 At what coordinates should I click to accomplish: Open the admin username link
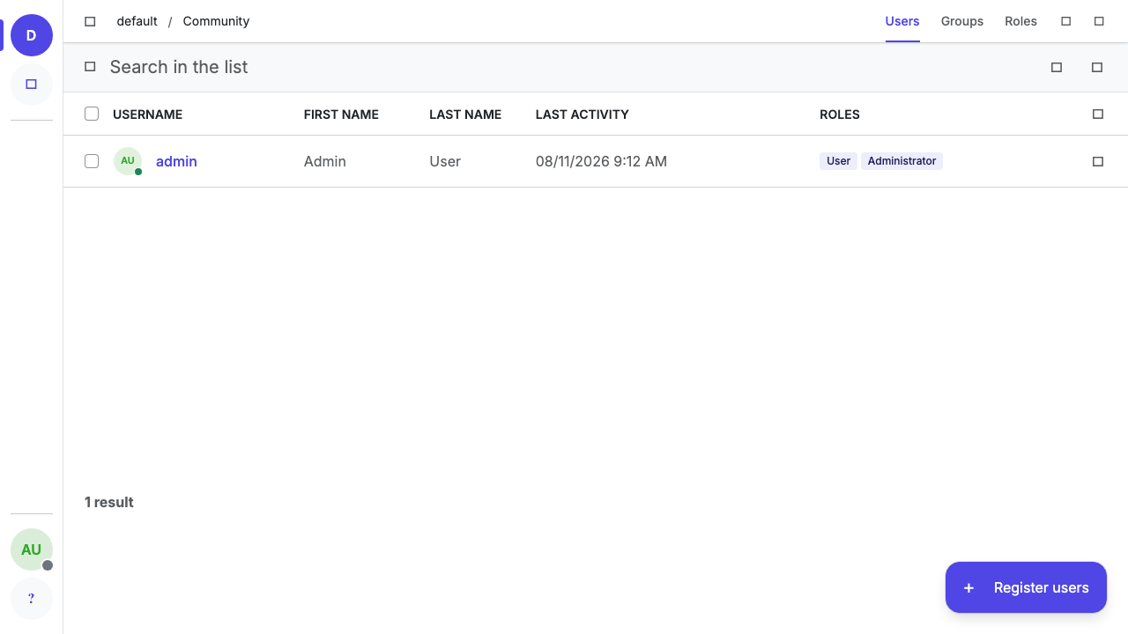176,161
